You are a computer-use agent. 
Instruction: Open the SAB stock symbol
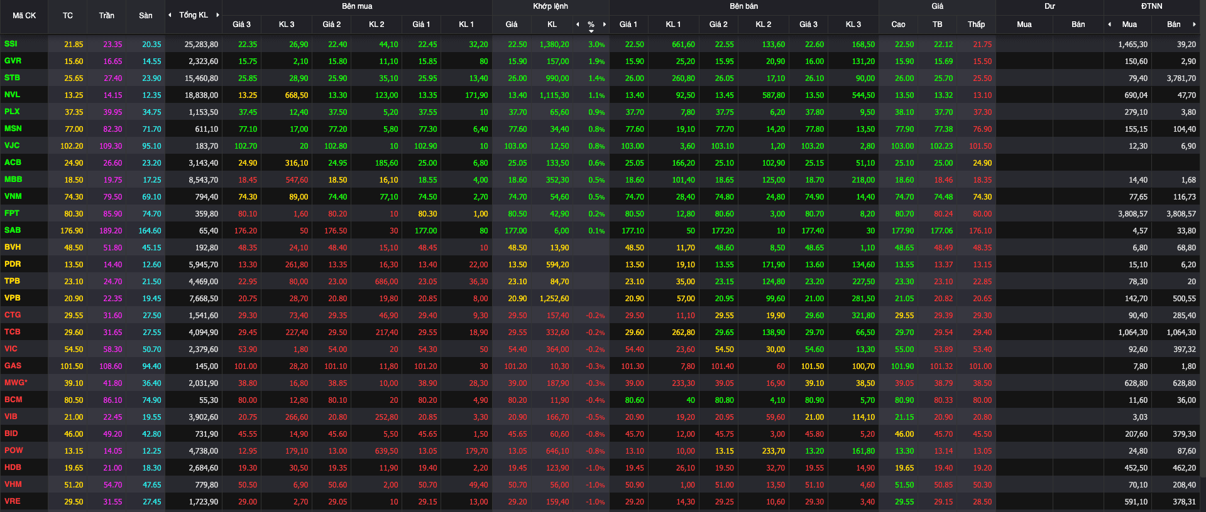click(13, 230)
